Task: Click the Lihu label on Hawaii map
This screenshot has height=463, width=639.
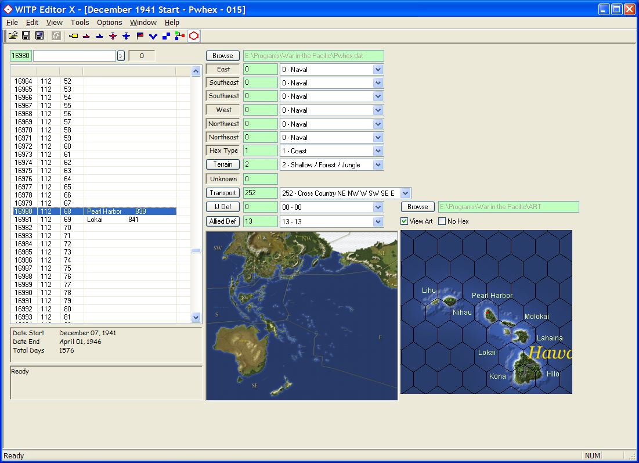Action: (429, 290)
